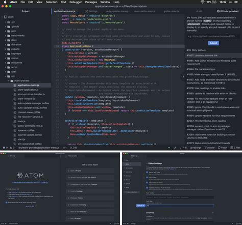Click the pull request URL input field
The image size is (242, 225).
coord(213,36)
